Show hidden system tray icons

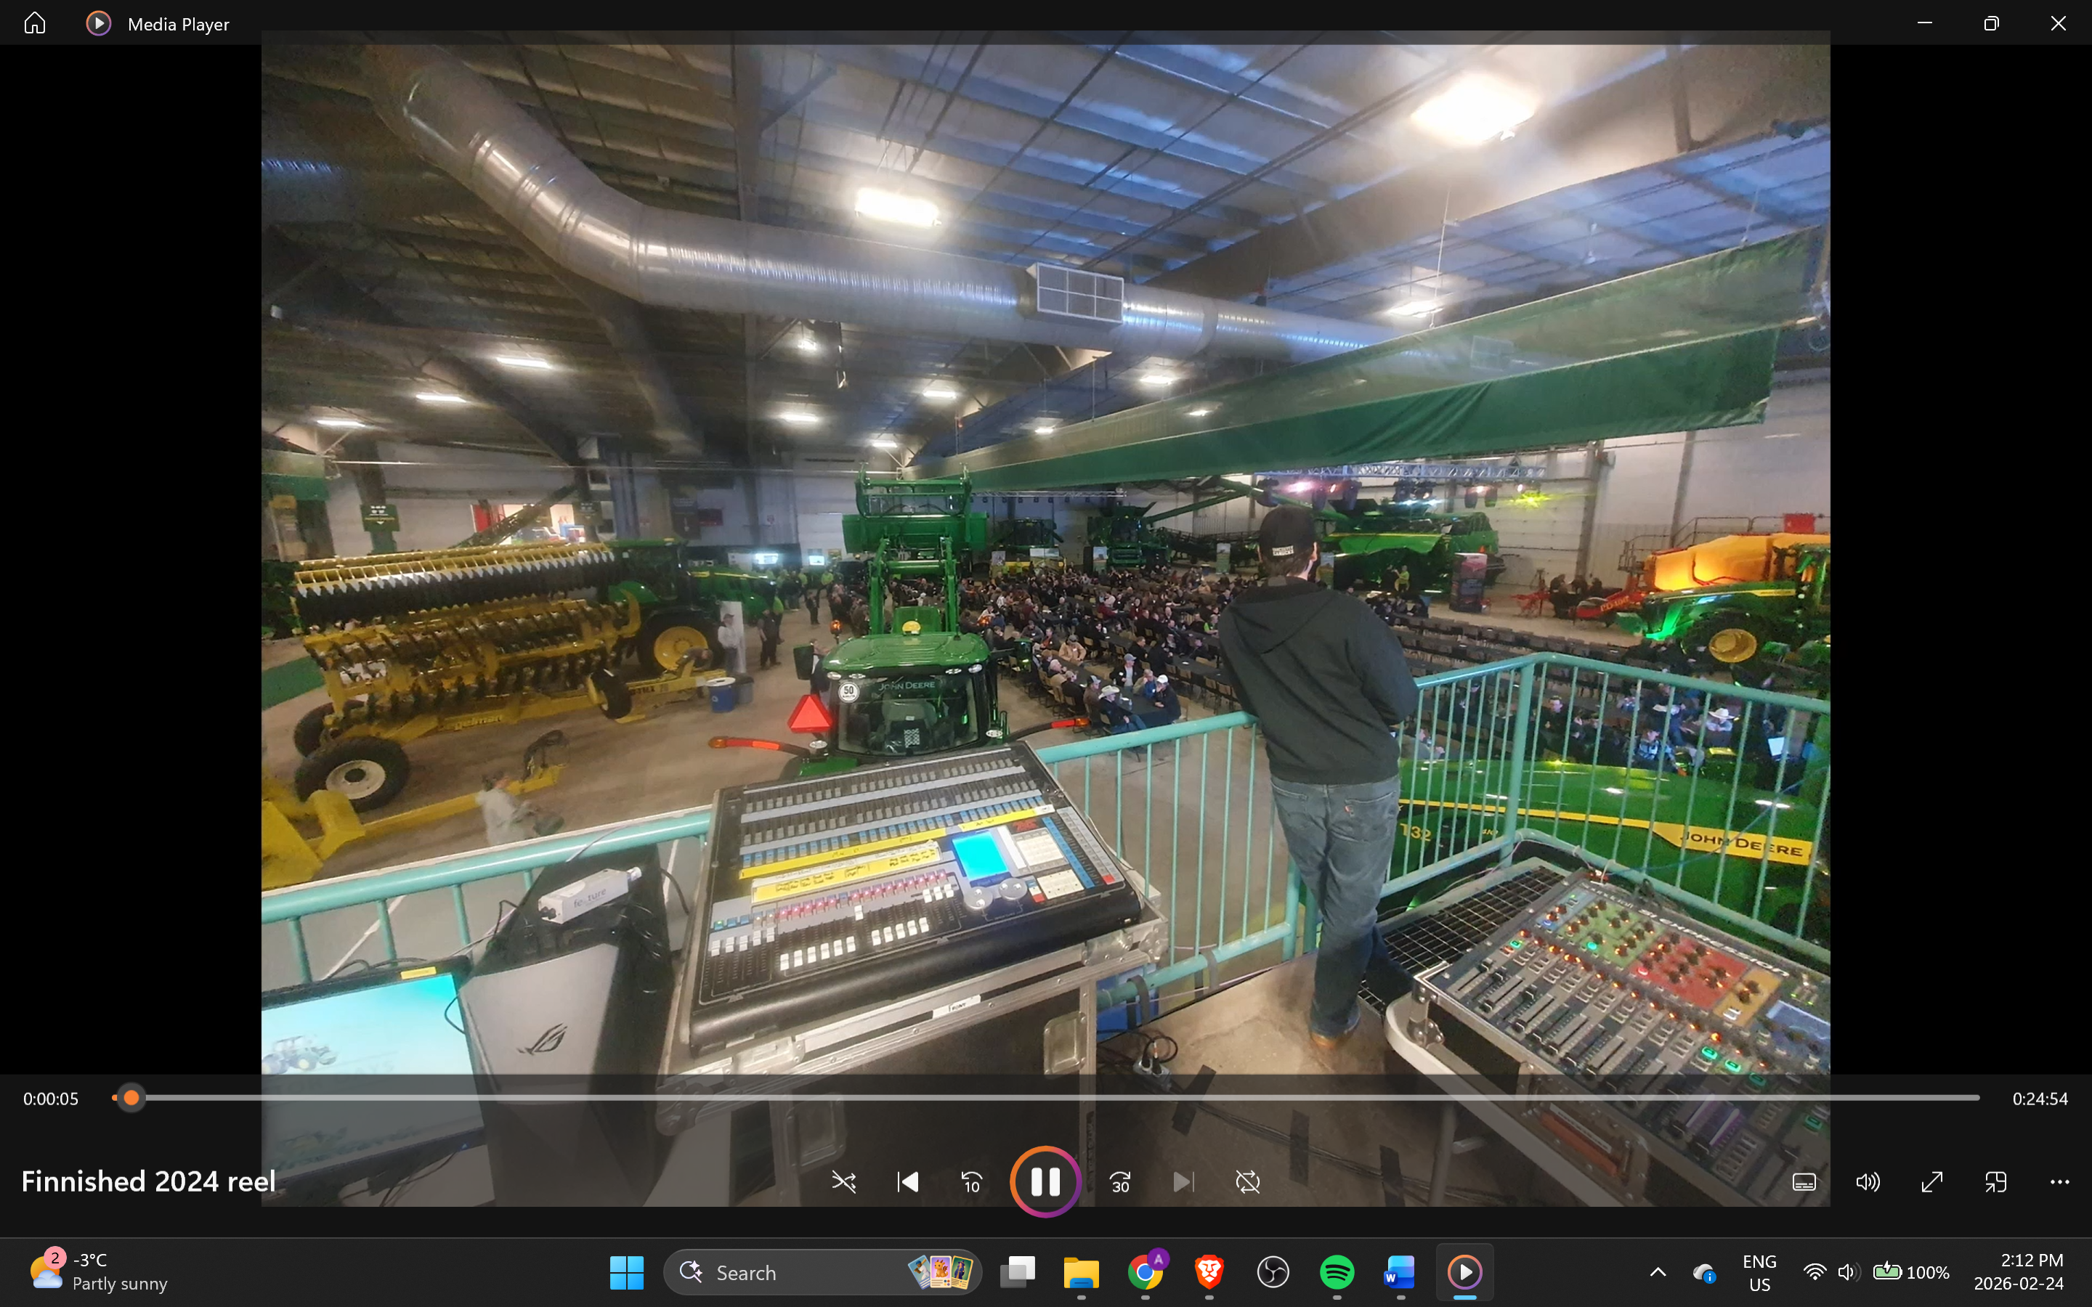click(1657, 1271)
